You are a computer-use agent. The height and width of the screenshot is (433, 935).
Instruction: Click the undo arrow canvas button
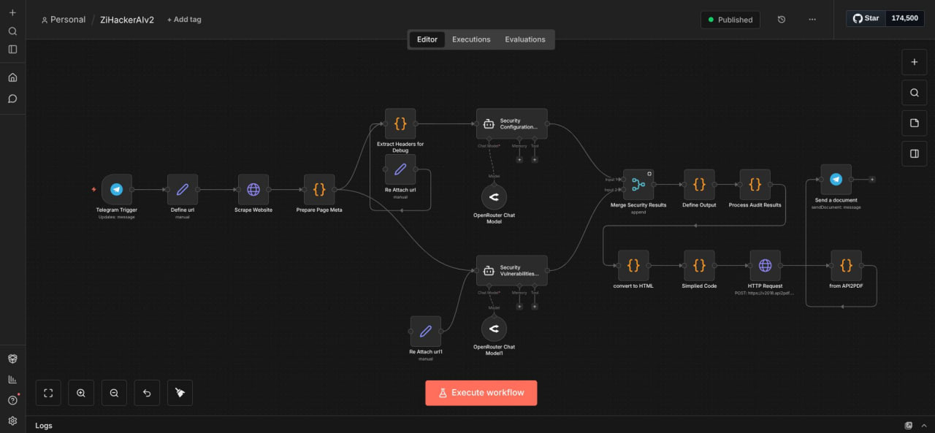(x=147, y=393)
